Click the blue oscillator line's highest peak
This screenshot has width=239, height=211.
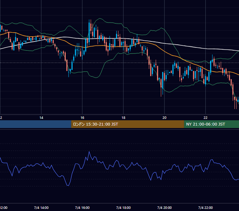pos(89,152)
